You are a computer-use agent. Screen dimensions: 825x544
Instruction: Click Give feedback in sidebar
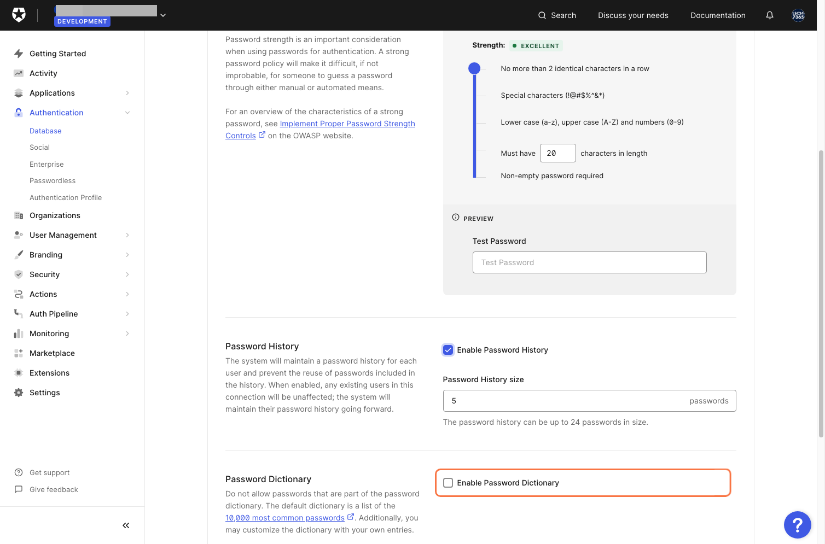[x=54, y=490]
